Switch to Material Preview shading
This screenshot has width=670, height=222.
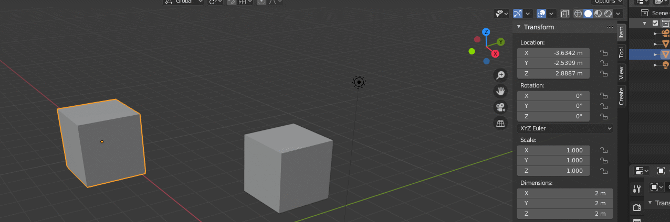tap(598, 14)
